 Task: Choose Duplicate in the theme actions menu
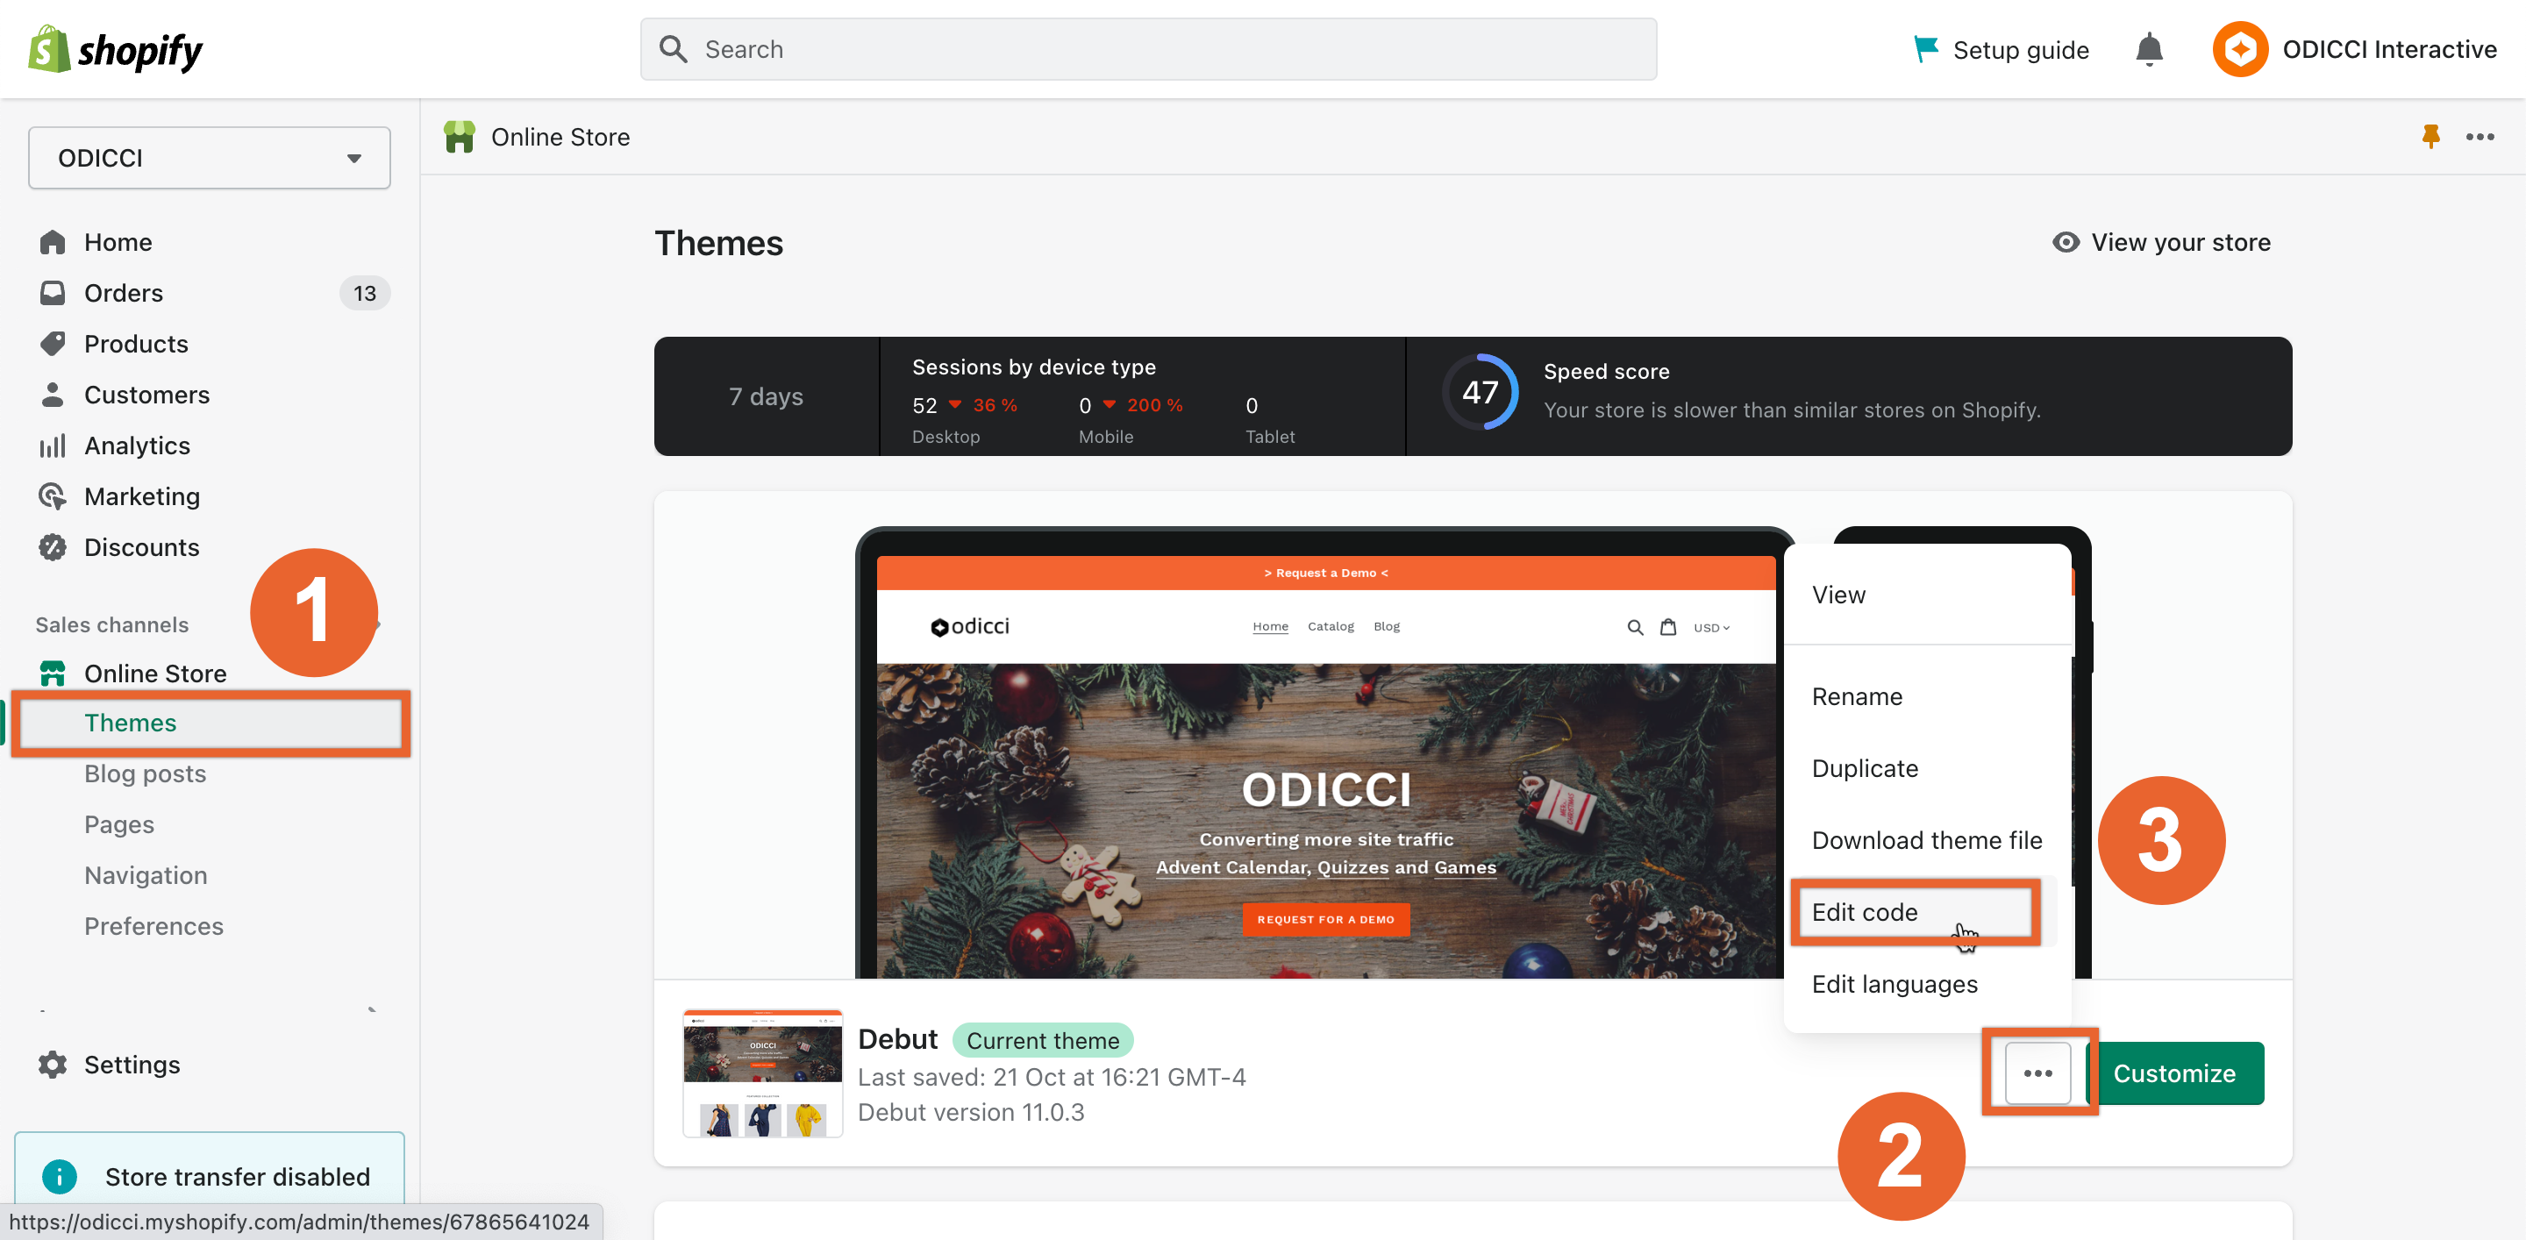coord(1864,768)
